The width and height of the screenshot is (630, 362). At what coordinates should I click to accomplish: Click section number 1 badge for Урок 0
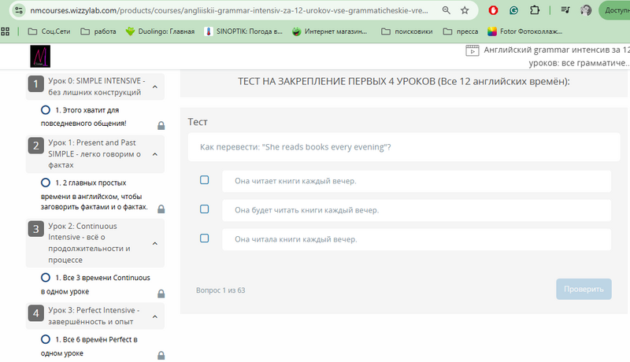[x=35, y=84]
